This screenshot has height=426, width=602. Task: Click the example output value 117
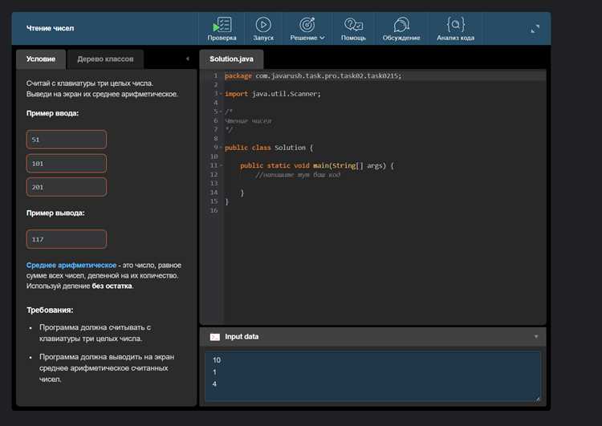click(67, 239)
